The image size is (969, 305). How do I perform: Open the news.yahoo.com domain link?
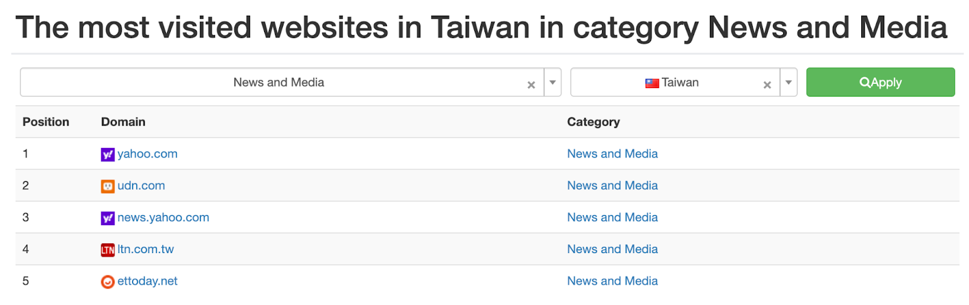[x=164, y=217]
